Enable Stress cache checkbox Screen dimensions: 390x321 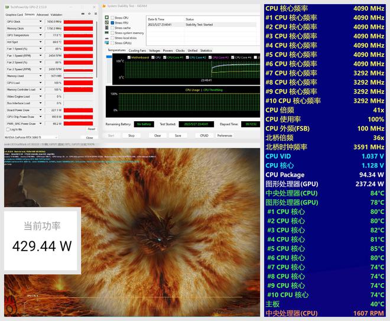coord(112,28)
